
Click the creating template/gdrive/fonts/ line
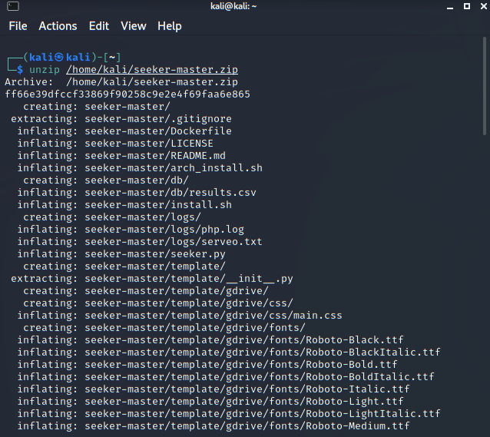164,328
